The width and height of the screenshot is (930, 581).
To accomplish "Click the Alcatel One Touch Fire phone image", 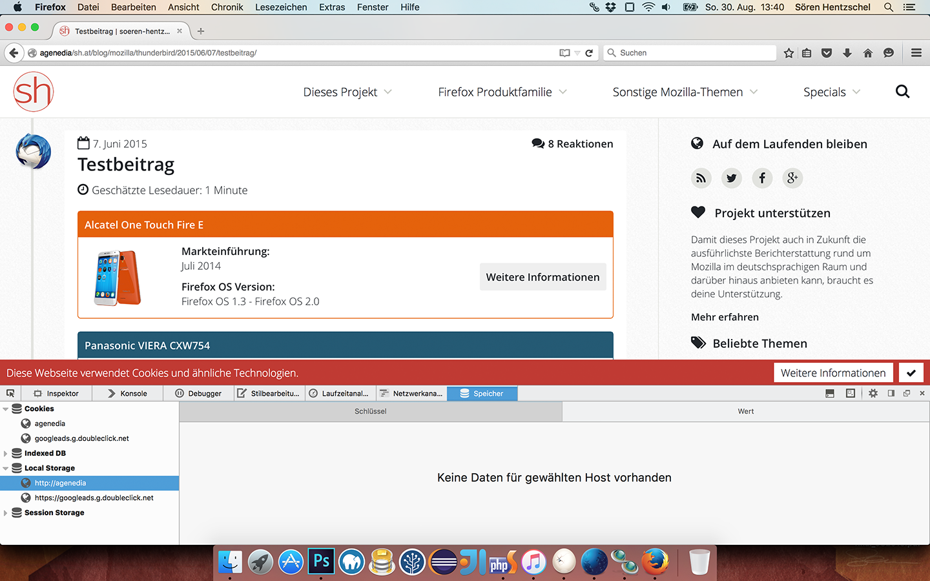I will click(x=117, y=278).
